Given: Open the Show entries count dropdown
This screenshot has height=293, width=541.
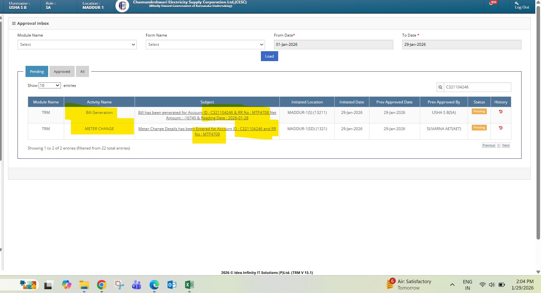Looking at the screenshot, I should (x=49, y=86).
